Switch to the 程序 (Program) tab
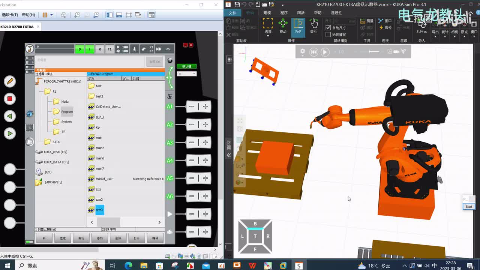480x270 pixels. [x=284, y=13]
